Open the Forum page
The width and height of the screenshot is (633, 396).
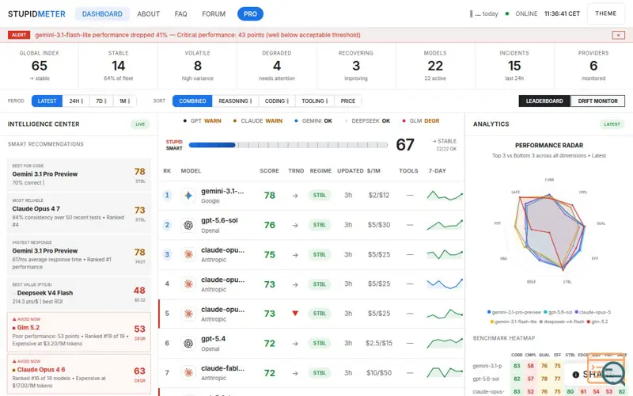pyautogui.click(x=214, y=14)
